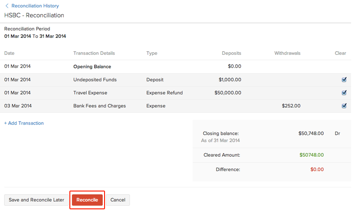Screen dimensions: 352x218
Task: Click the $252.00 withdrawal amount
Action: coord(291,106)
